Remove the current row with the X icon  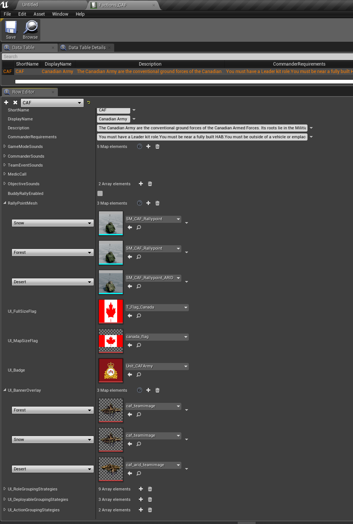(15, 102)
